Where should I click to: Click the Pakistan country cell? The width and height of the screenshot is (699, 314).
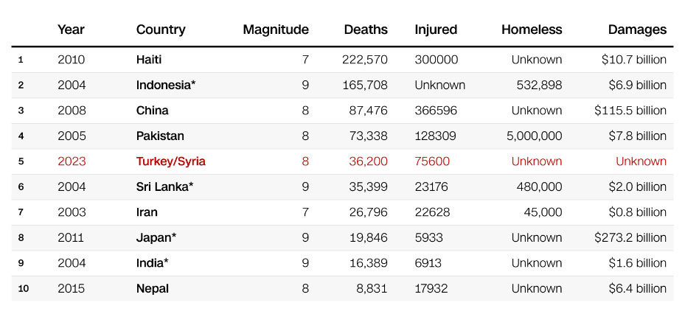tap(160, 136)
